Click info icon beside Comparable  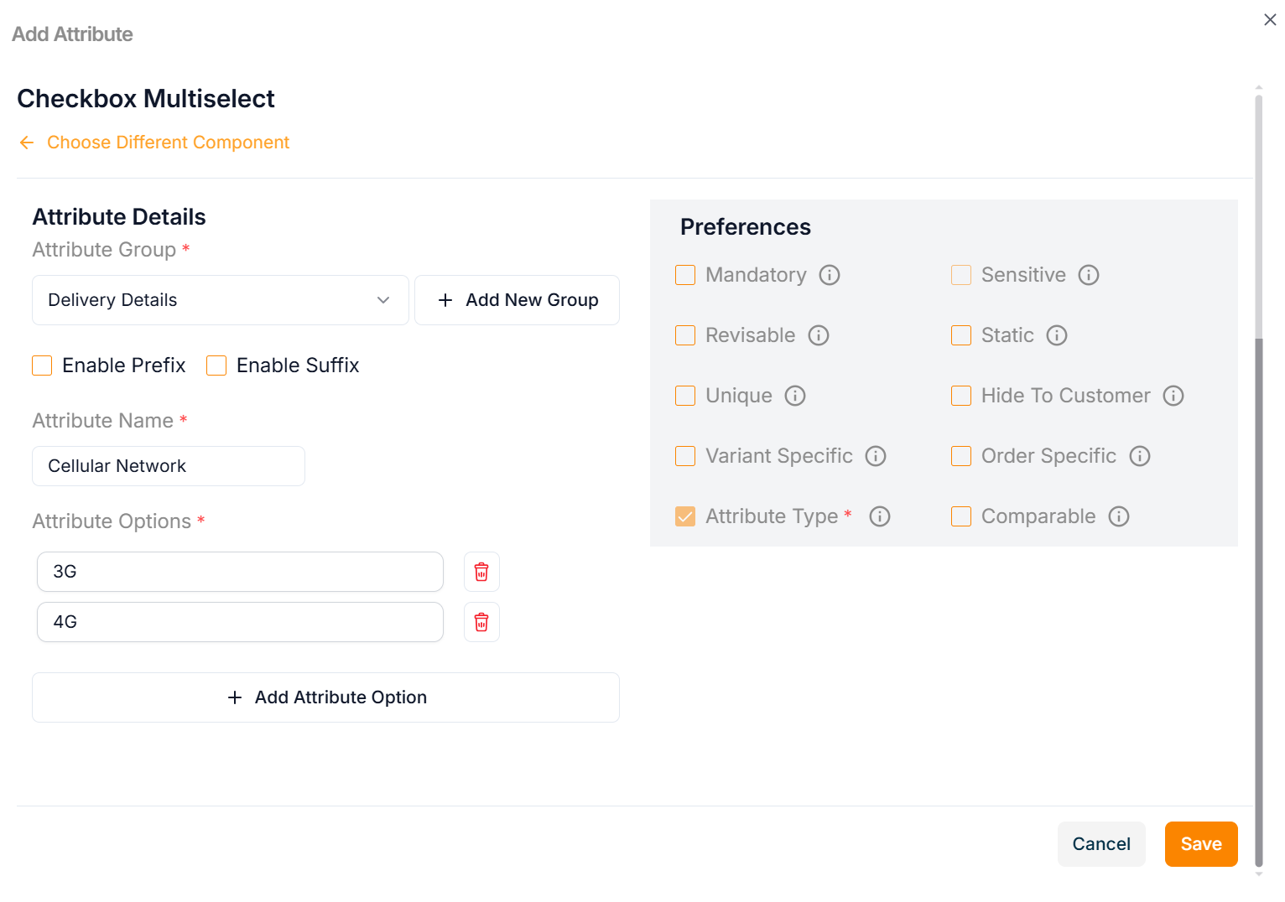[1119, 516]
